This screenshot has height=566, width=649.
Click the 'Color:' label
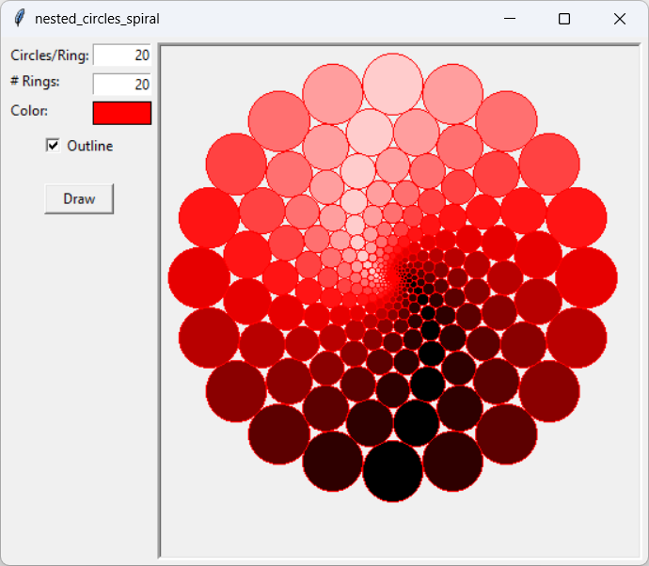coord(29,110)
